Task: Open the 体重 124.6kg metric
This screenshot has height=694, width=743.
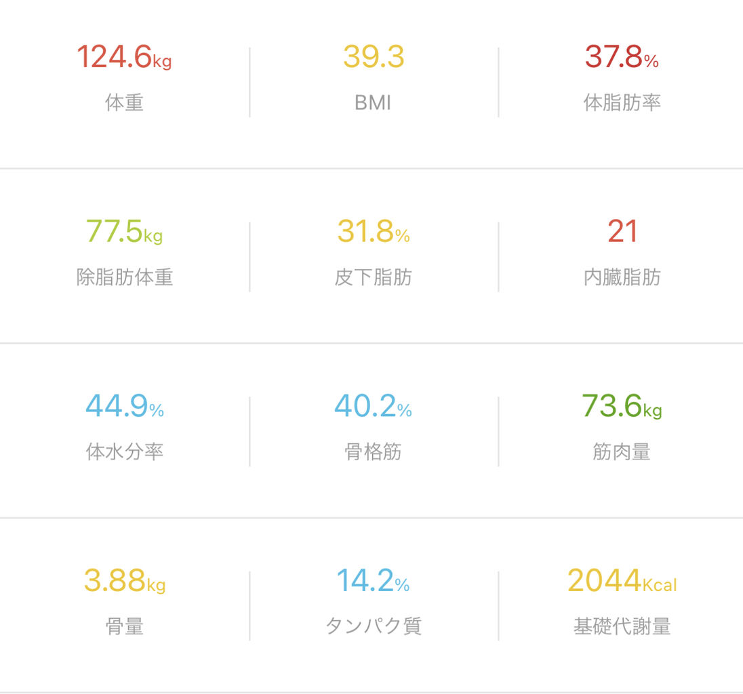Action: click(124, 81)
